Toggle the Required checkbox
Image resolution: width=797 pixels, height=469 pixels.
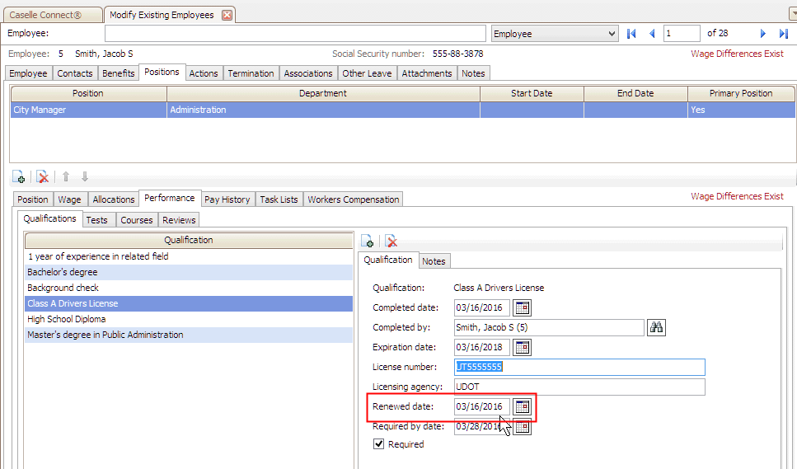(379, 444)
